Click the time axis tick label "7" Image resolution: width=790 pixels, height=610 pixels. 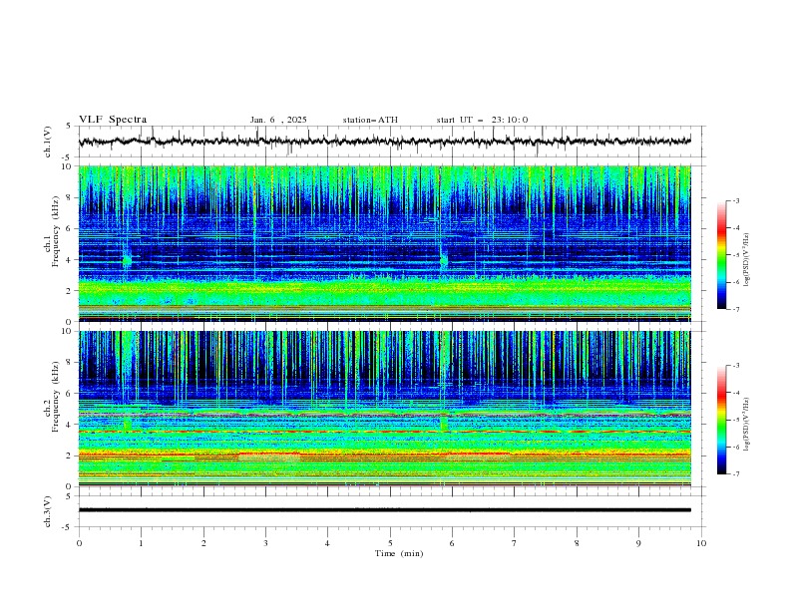pos(515,543)
